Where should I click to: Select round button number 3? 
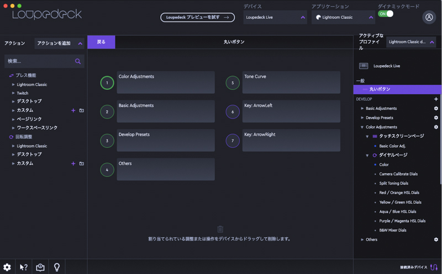[x=107, y=141]
